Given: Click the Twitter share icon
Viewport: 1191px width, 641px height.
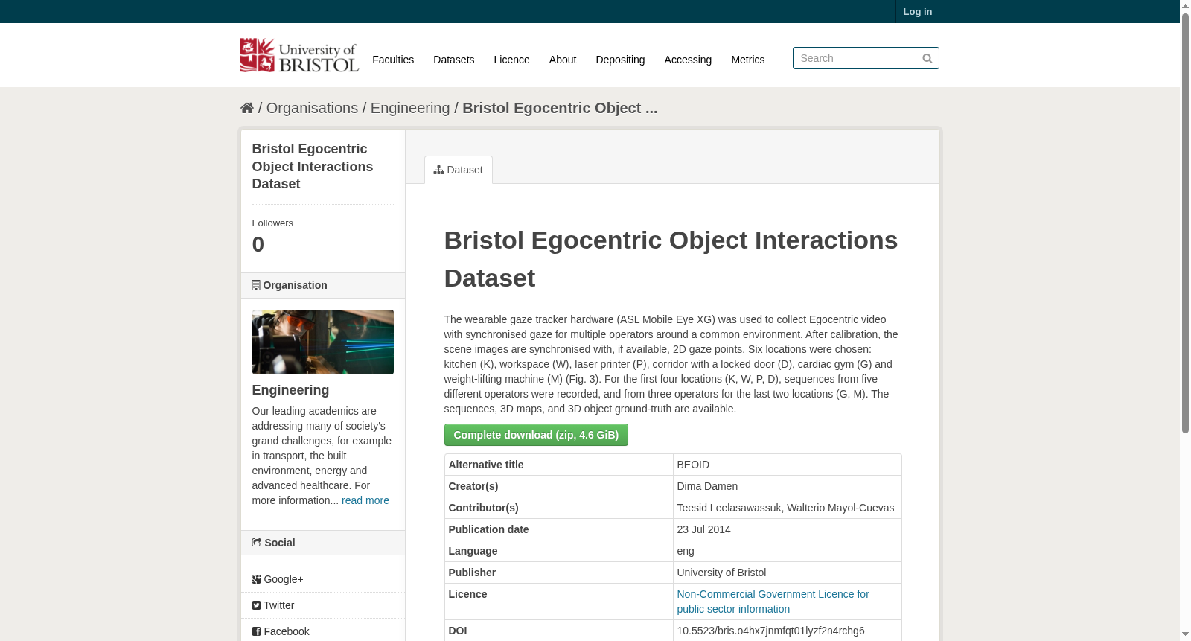Looking at the screenshot, I should pos(256,605).
